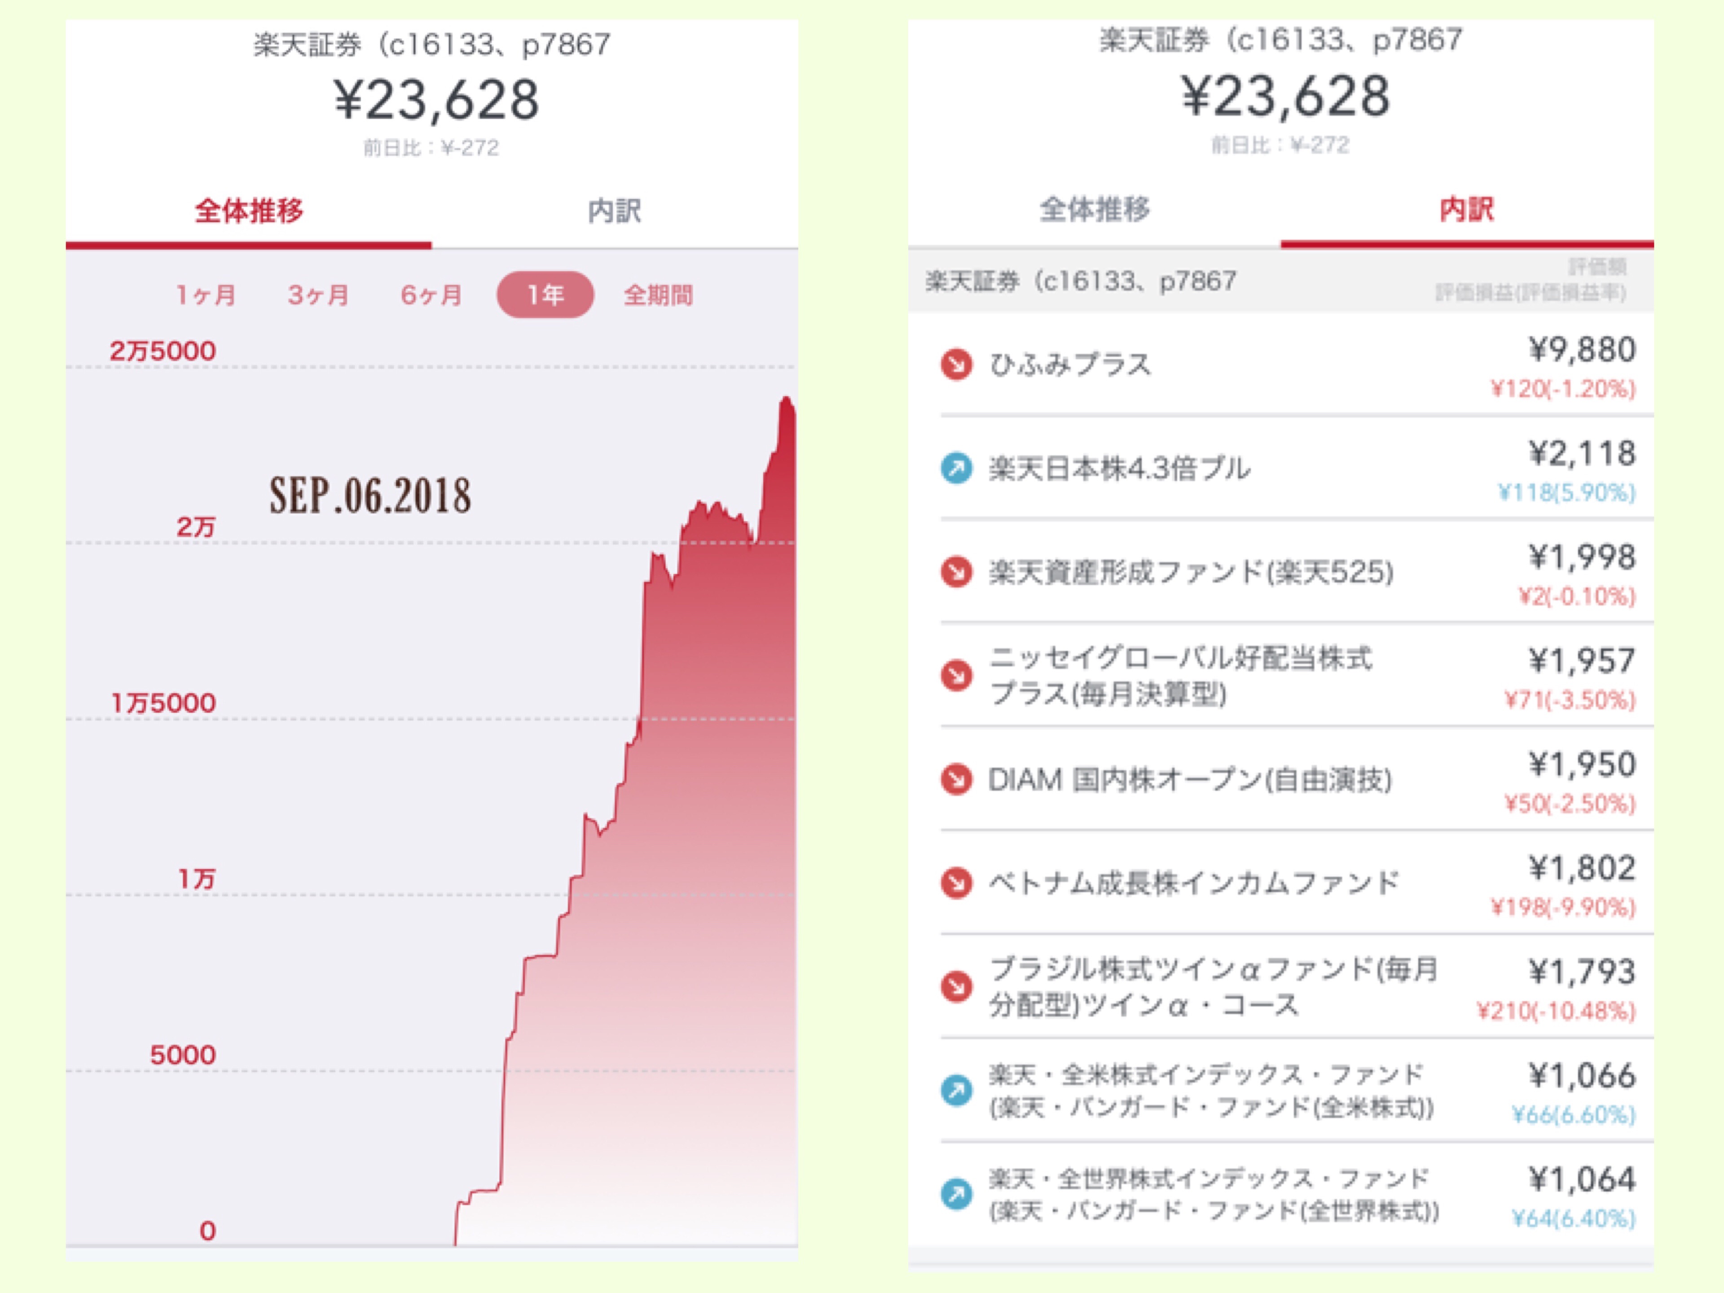Click the red down-arrow icon beside ひふみプラス

pyautogui.click(x=956, y=364)
